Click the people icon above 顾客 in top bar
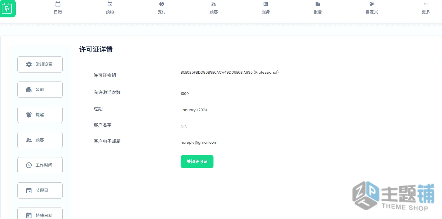Image resolution: width=442 pixels, height=219 pixels. [x=214, y=4]
